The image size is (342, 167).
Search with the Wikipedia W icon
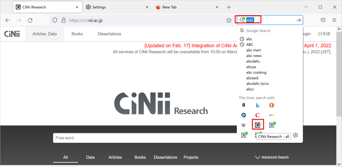[244, 125]
